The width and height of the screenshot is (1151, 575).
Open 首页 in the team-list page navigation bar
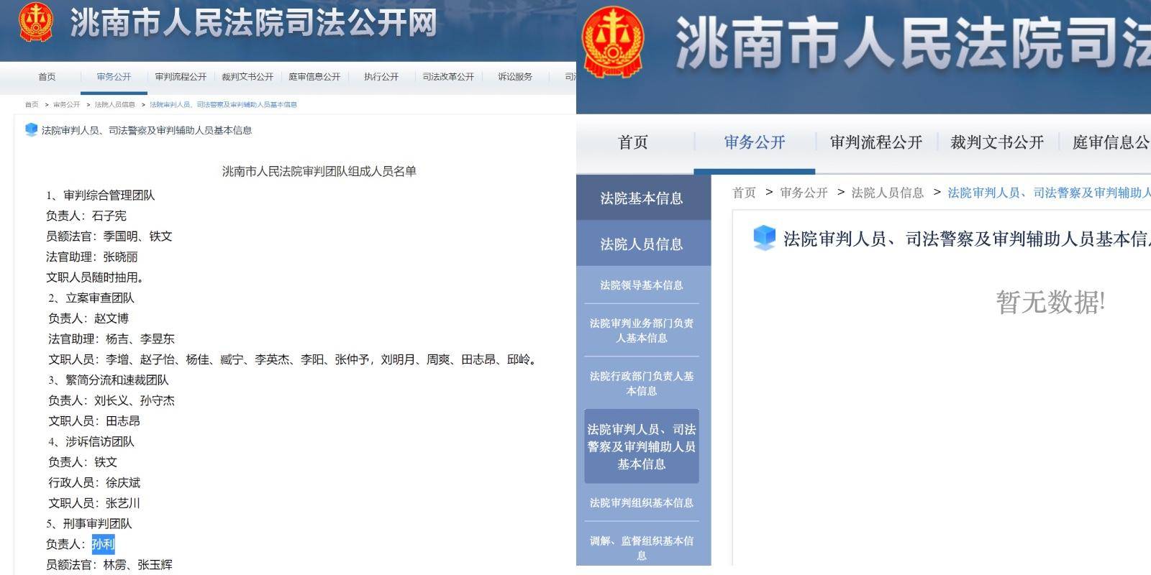point(47,77)
